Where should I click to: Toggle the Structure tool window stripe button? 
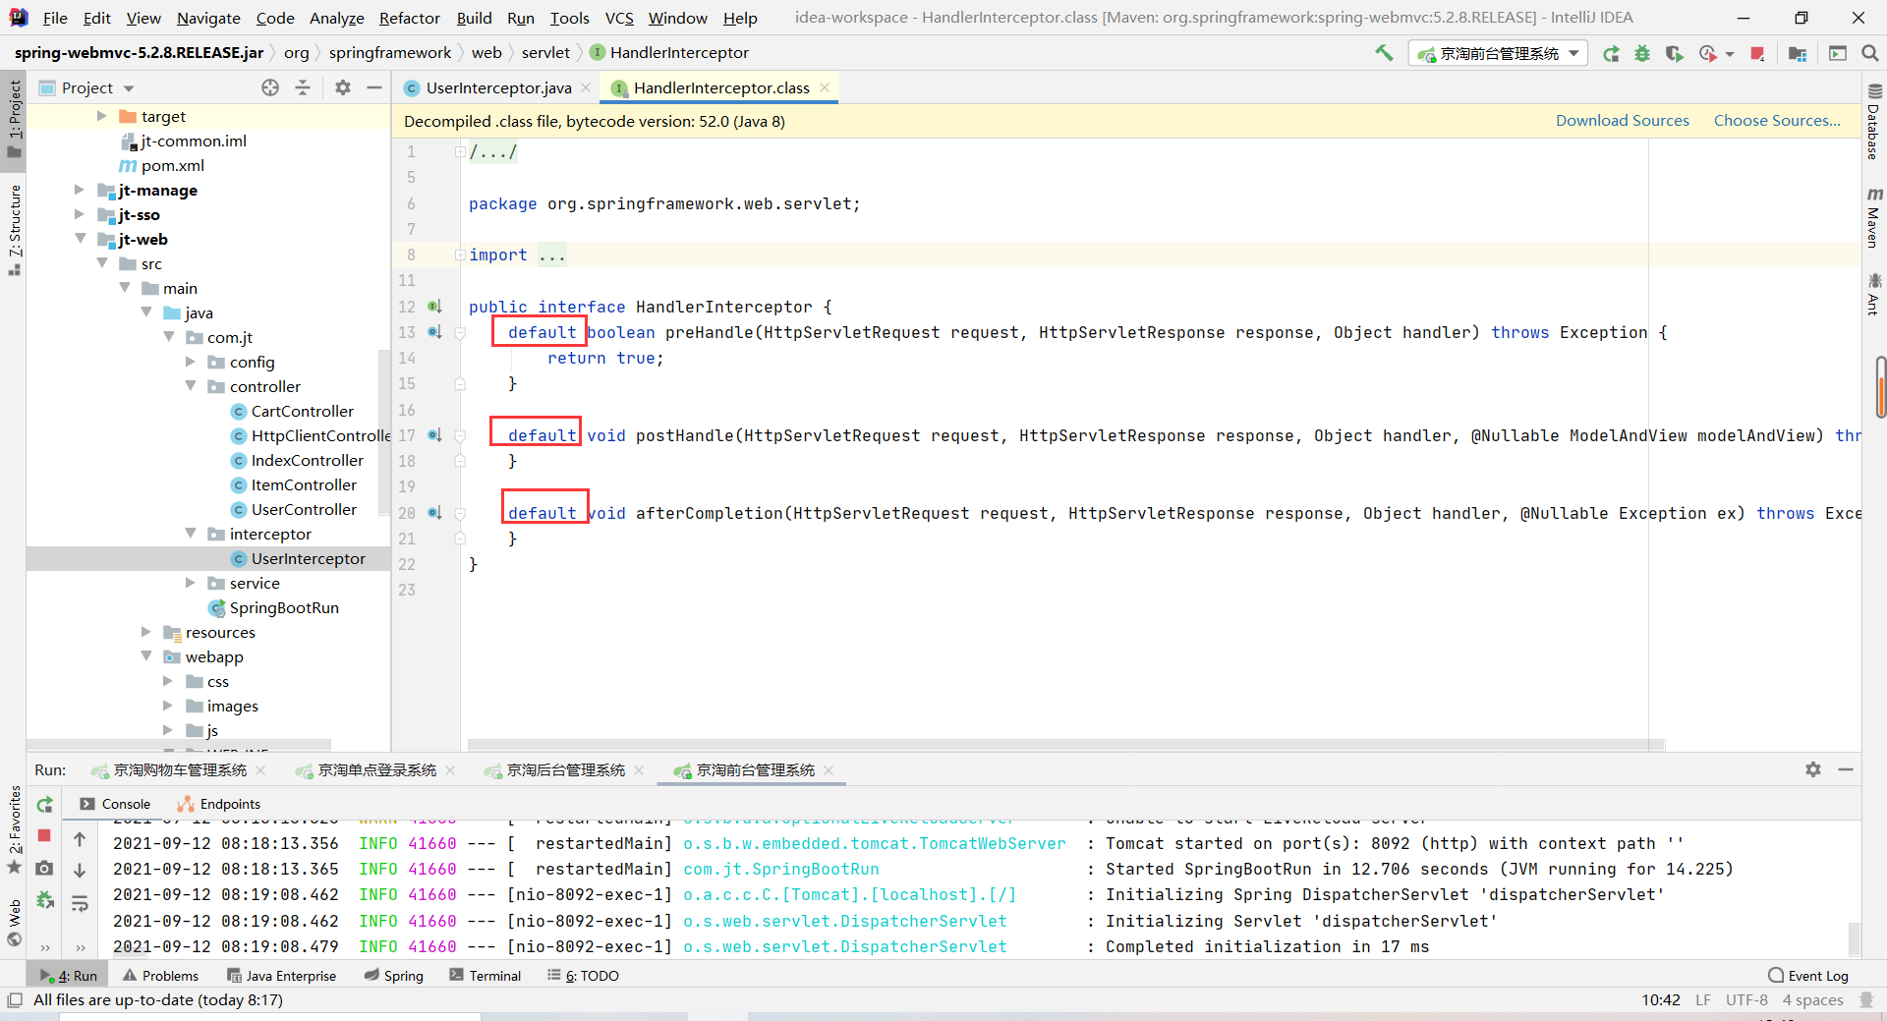pos(14,230)
